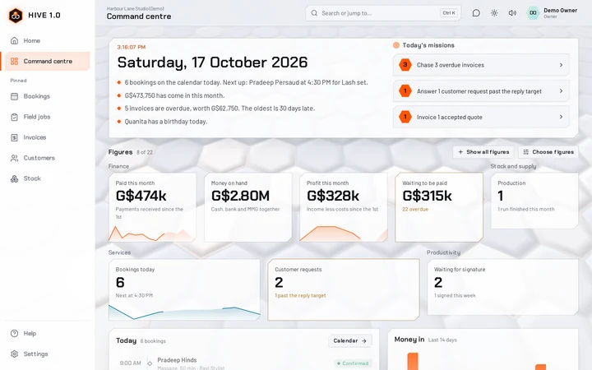Image resolution: width=592 pixels, height=370 pixels.
Task: Click hexagon badge beside customer request mission
Action: [405, 91]
